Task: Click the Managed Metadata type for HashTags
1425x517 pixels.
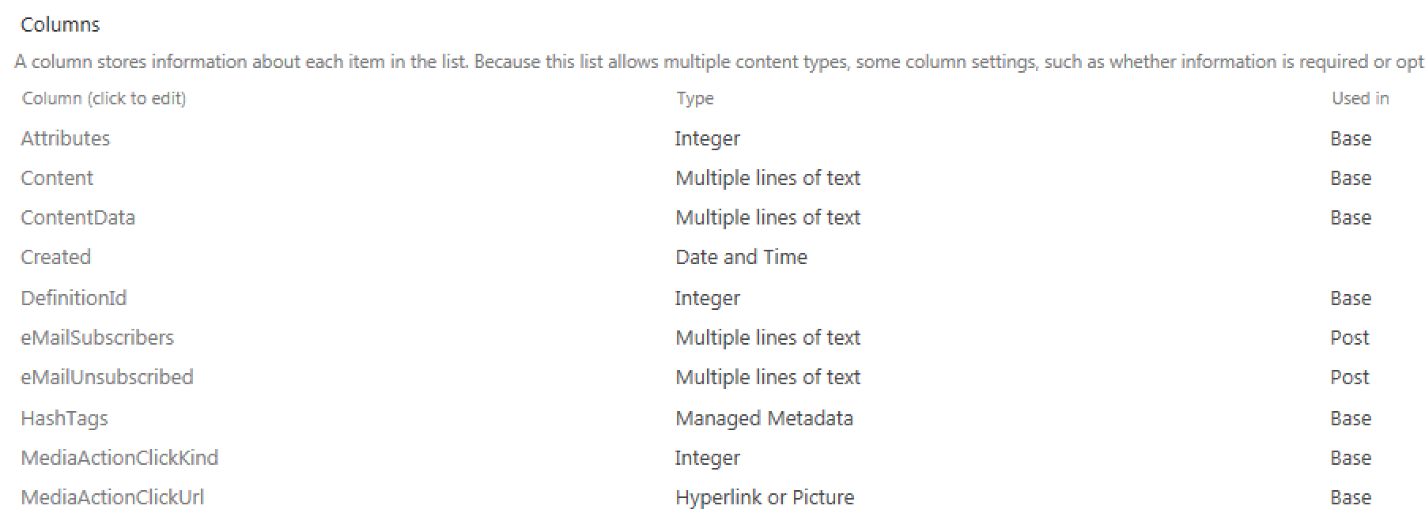Action: [764, 418]
